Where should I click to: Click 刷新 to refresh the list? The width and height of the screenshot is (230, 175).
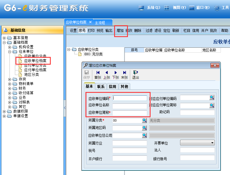click(176, 30)
